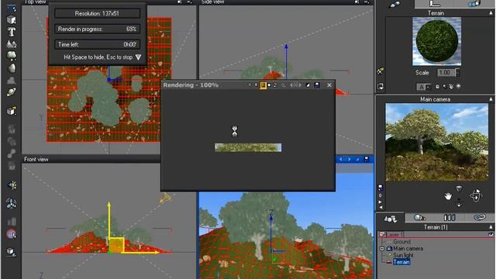Click the Terrain material sphere preview
This screenshot has width=496, height=279.
tap(436, 41)
